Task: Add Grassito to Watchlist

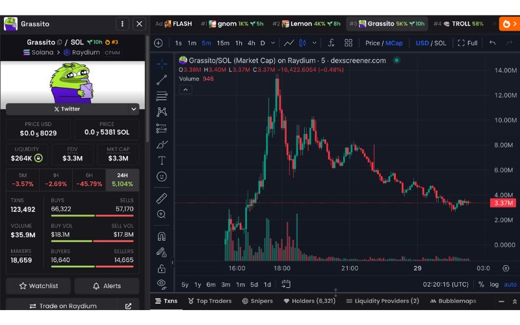Action: coord(38,286)
